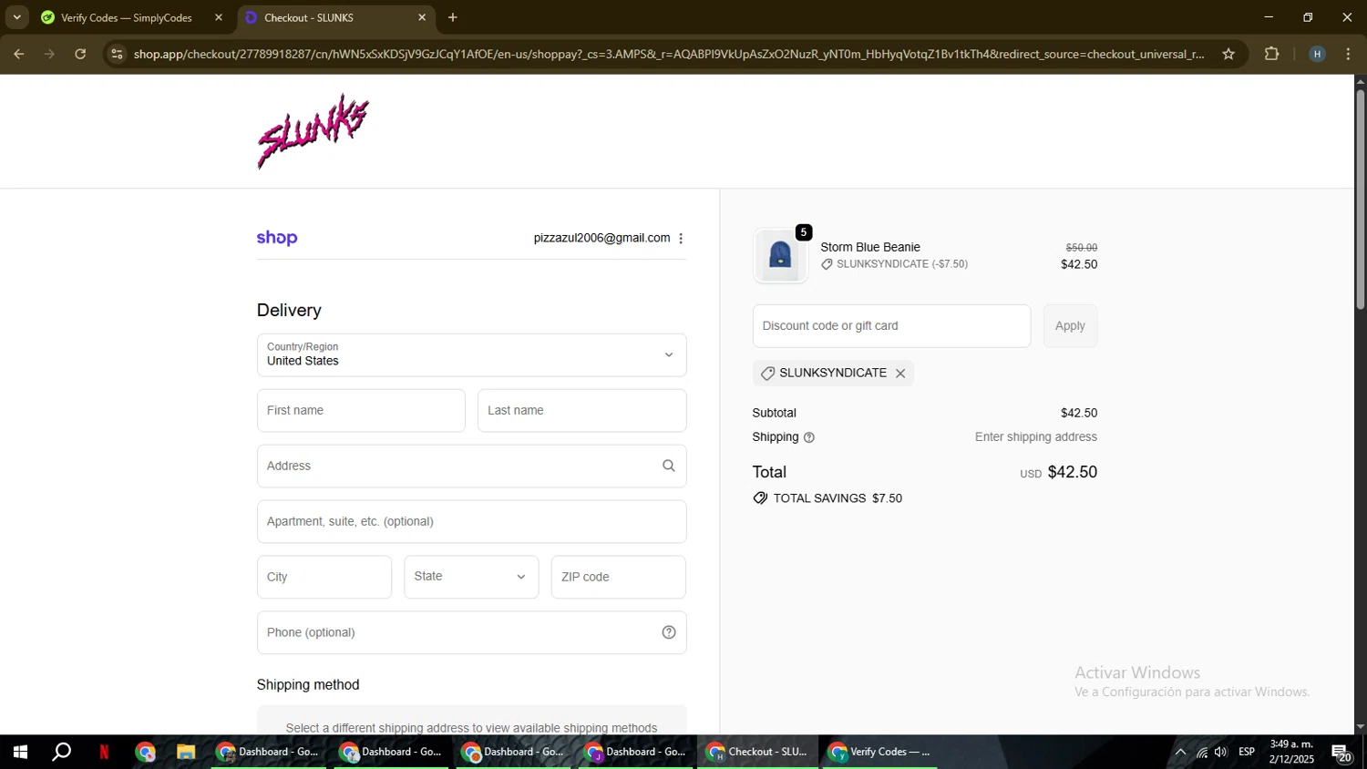The height and width of the screenshot is (769, 1367).
Task: Open the notification center icon
Action: (x=1342, y=752)
